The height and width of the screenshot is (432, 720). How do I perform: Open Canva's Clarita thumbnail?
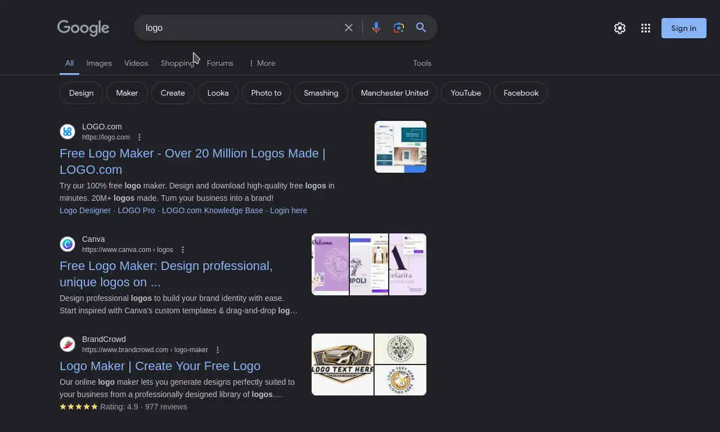[x=408, y=264]
